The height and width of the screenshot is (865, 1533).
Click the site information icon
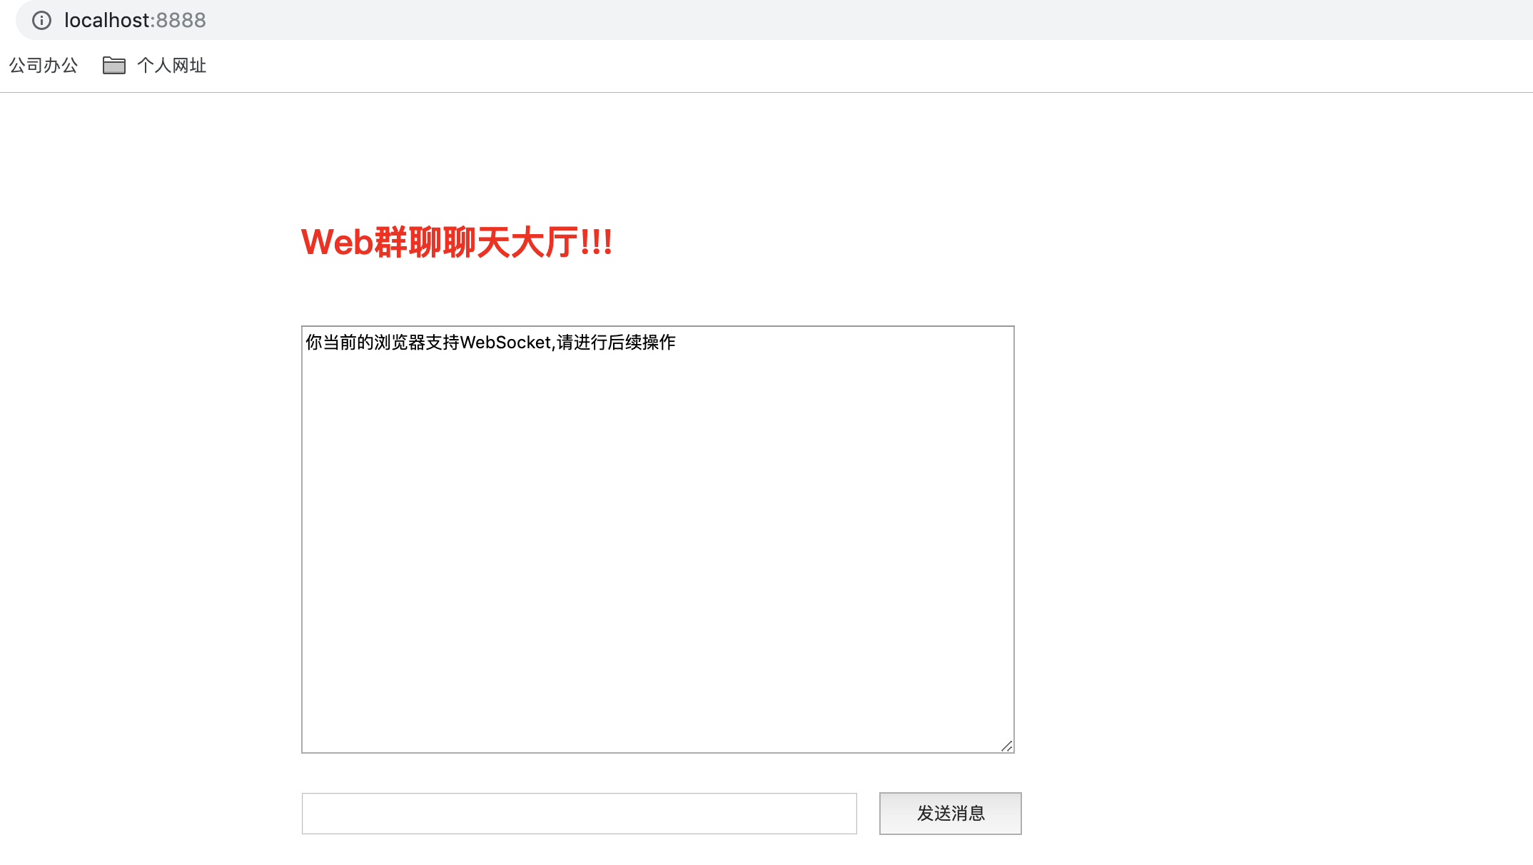pyautogui.click(x=42, y=20)
